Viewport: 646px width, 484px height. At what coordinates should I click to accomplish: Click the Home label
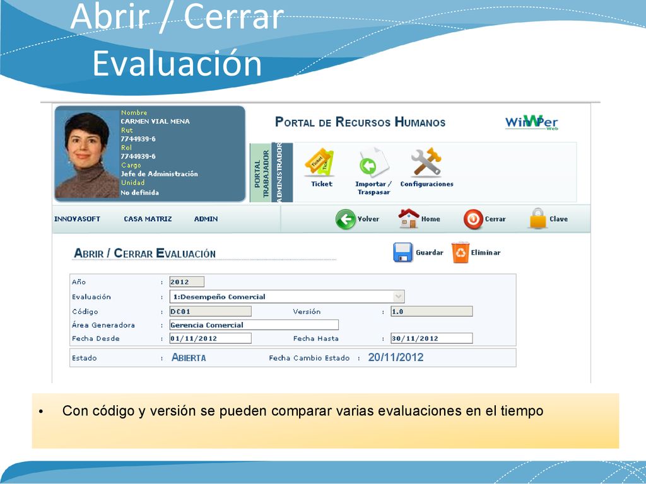(430, 219)
